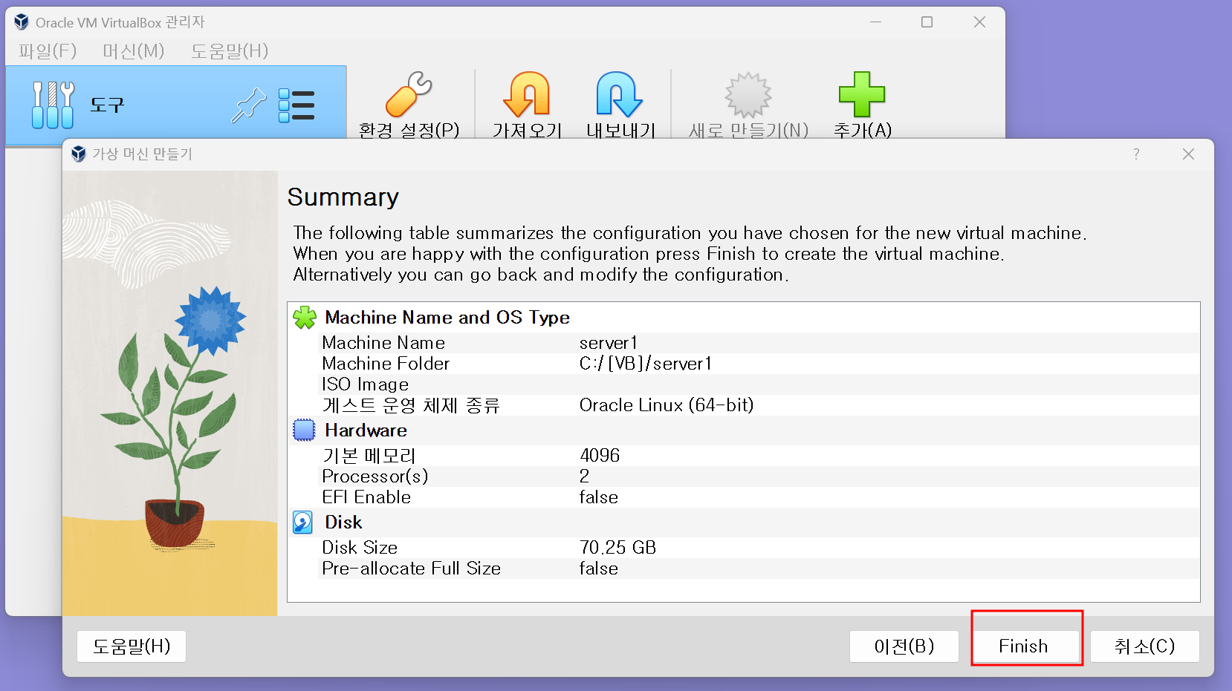Select the Machine Name row label

(x=383, y=343)
